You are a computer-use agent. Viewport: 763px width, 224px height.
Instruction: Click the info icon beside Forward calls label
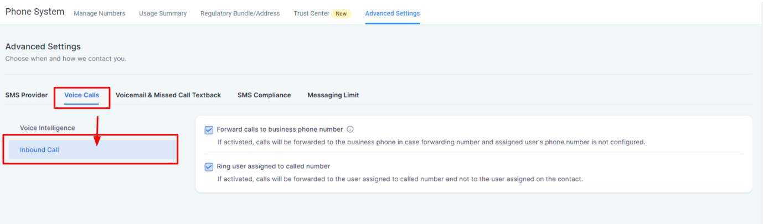coord(350,129)
